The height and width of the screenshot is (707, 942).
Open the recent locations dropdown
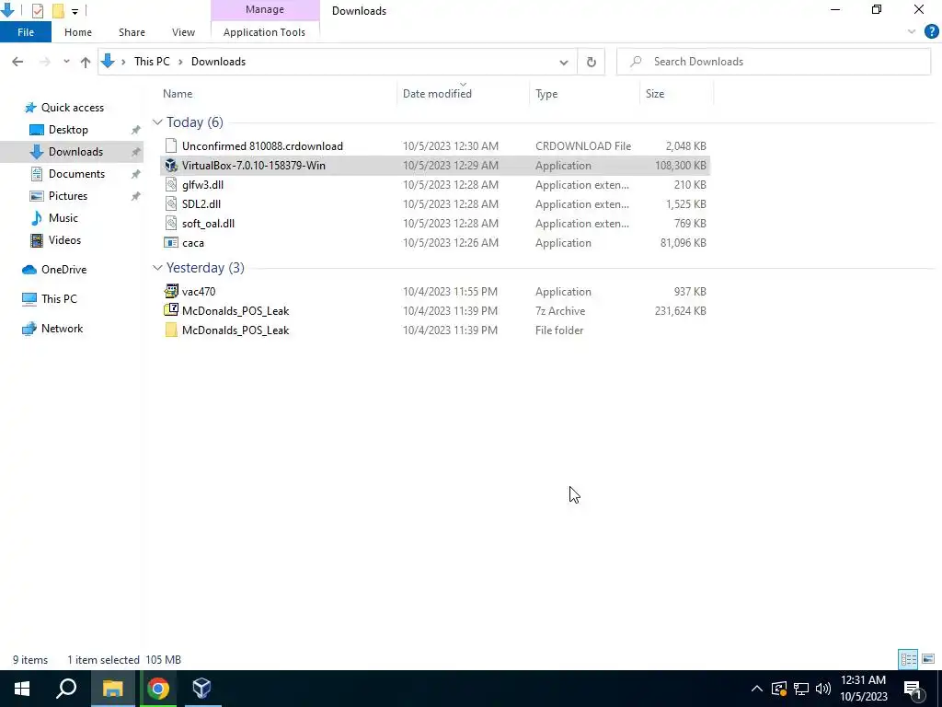coord(66,62)
